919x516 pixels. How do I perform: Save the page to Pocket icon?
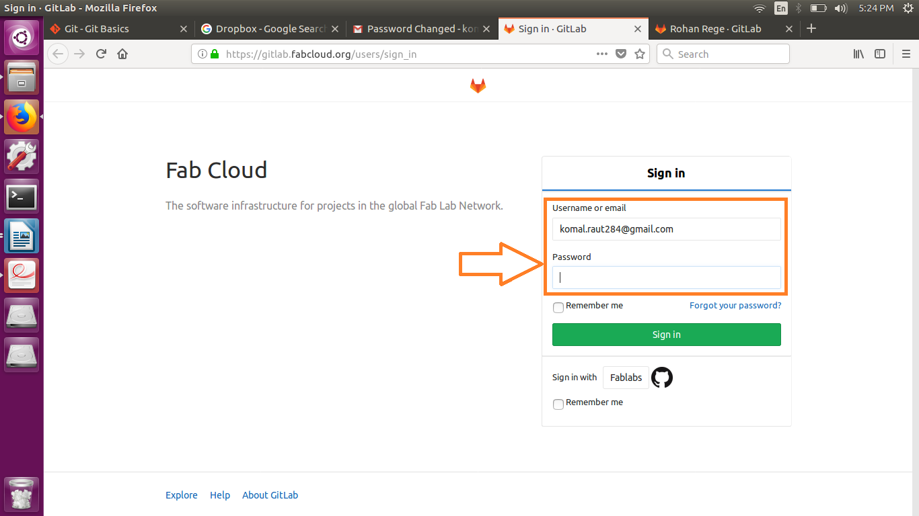622,54
